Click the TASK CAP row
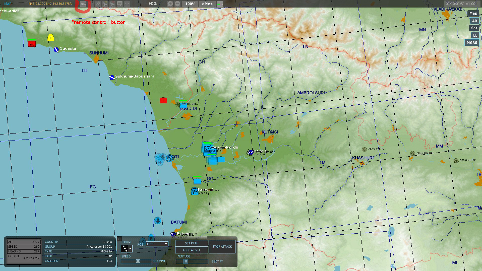 coord(78,256)
